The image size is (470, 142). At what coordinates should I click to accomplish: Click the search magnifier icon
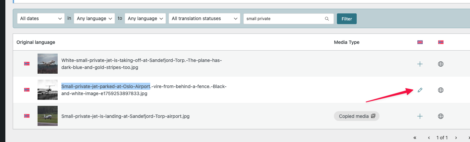[327, 19]
